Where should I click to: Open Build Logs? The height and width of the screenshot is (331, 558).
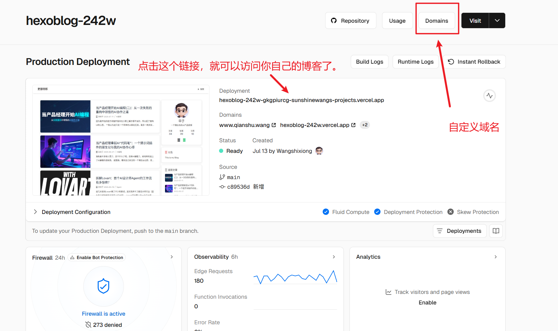point(369,62)
